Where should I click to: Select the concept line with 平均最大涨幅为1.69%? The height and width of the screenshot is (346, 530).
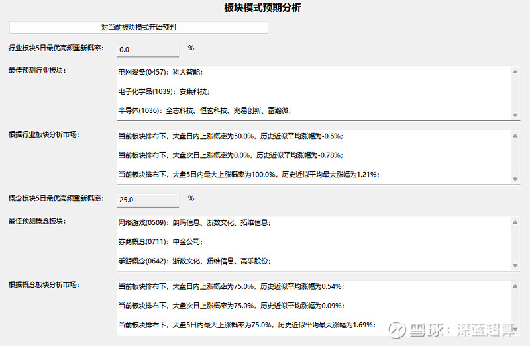click(x=247, y=325)
